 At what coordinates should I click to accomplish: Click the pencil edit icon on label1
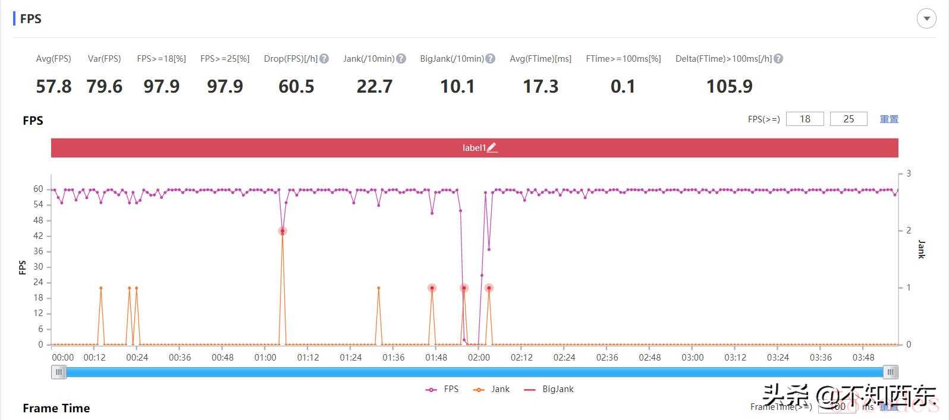tap(492, 148)
